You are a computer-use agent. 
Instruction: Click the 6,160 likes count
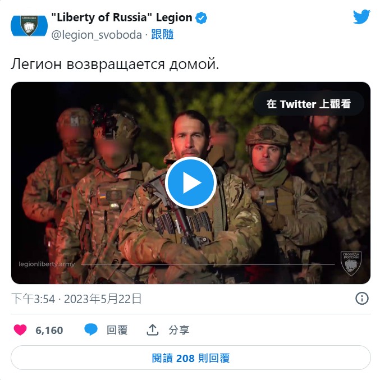pos(49,330)
